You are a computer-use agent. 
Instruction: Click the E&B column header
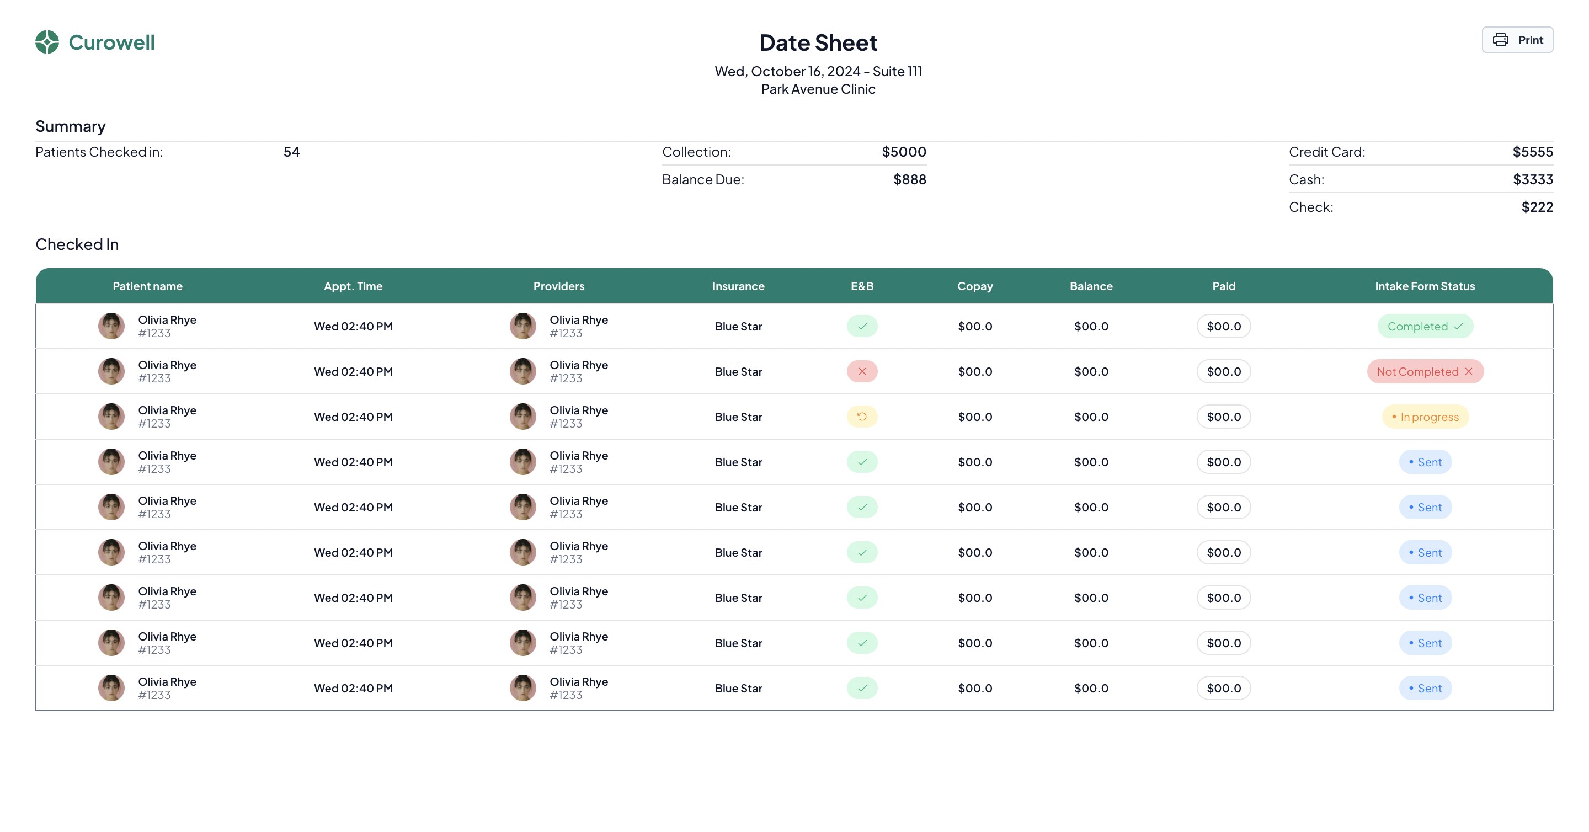pyautogui.click(x=862, y=286)
